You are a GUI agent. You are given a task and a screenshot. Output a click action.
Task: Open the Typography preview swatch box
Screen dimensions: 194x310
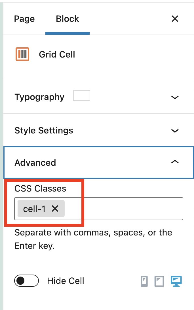tap(82, 95)
